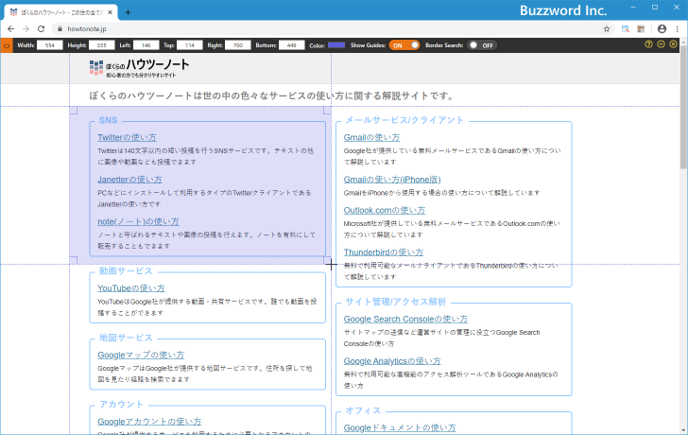
Task: Edit the Bottom value field
Action: point(291,45)
